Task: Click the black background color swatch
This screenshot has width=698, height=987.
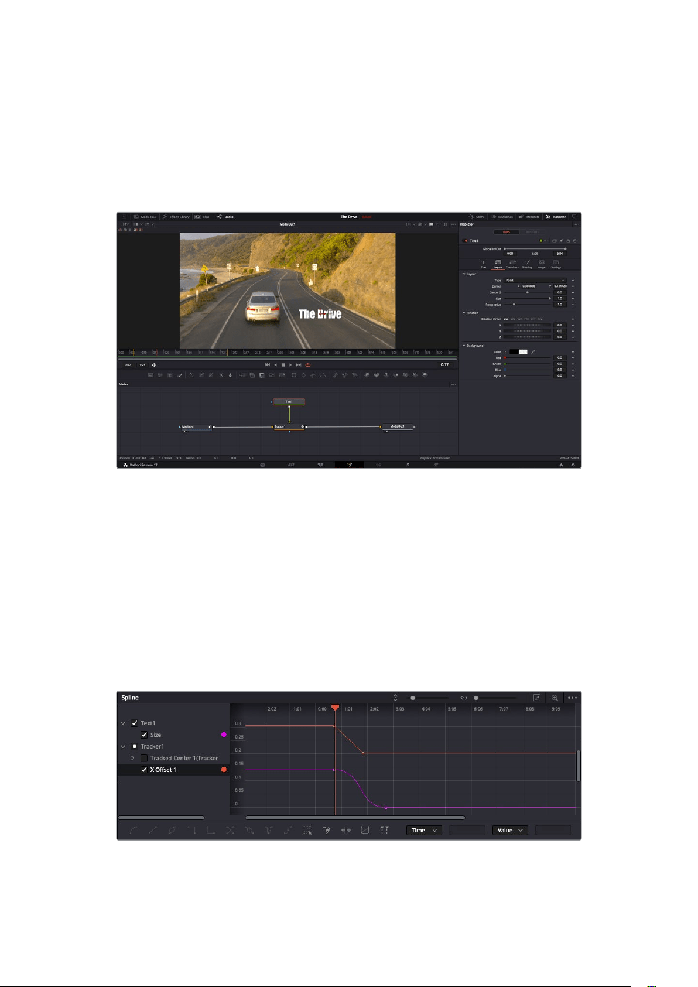Action: point(514,352)
